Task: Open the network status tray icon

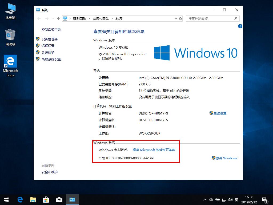Action: click(224, 199)
